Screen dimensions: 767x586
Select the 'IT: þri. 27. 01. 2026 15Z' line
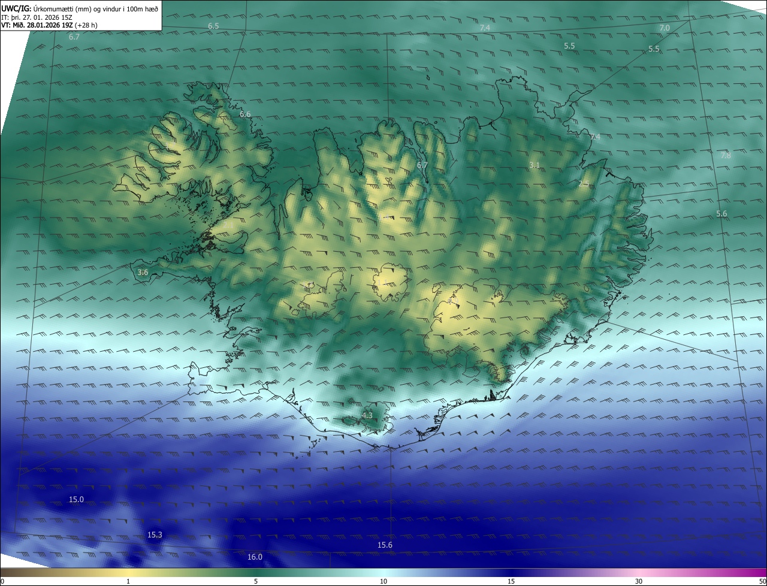coord(37,17)
